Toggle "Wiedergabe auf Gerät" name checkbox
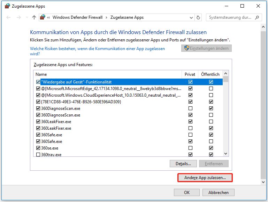The image size is (268, 202). (x=38, y=82)
